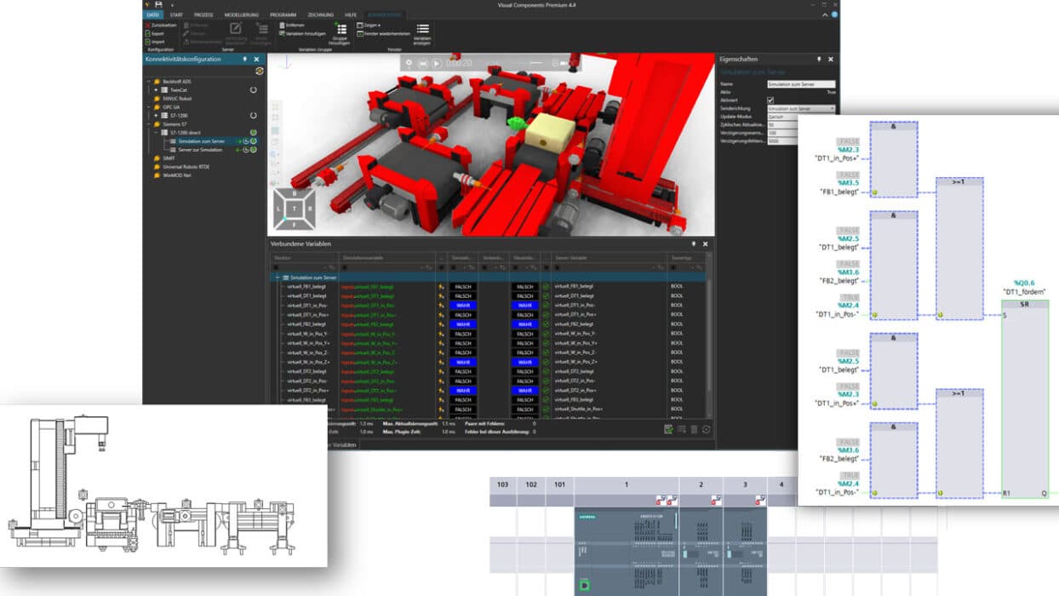
Task: Pin the Eigenschaften panel
Action: [x=820, y=59]
